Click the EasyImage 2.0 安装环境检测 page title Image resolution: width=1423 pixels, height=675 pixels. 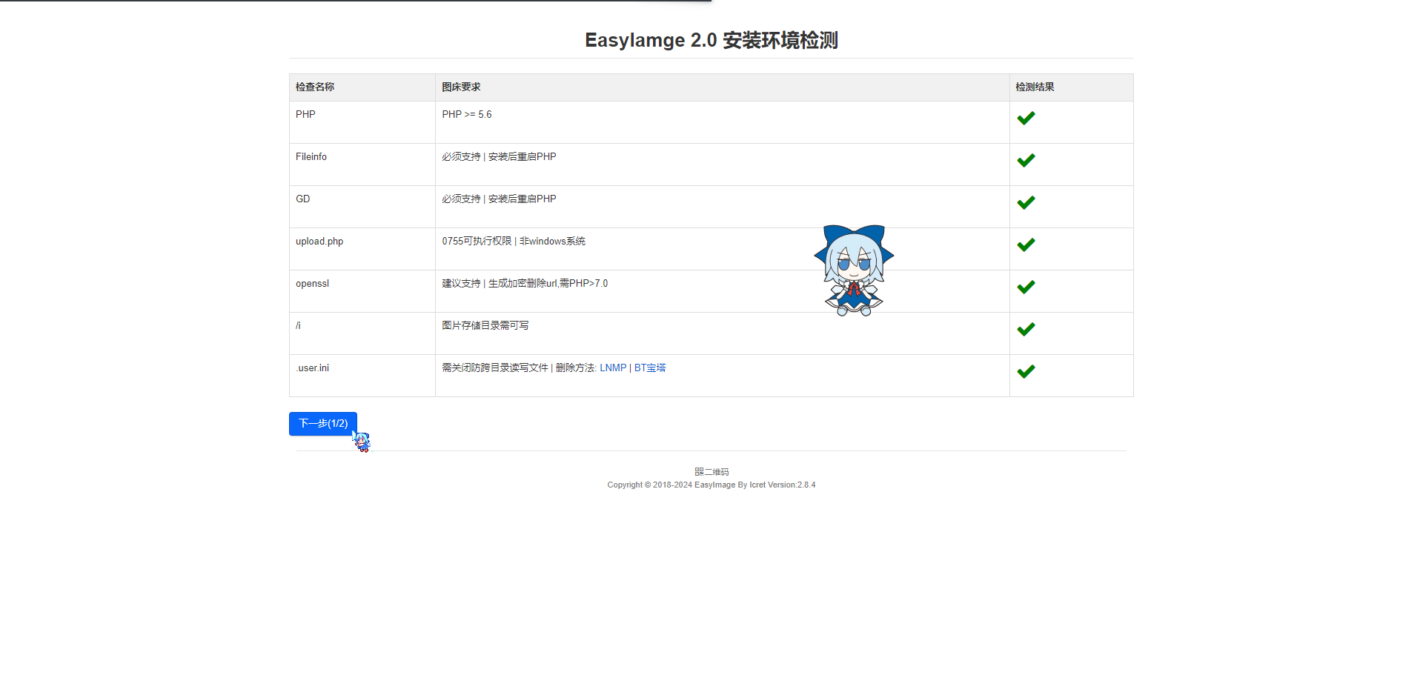711,40
